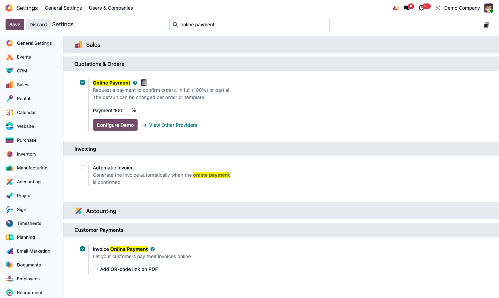Open the Activities clock icon showing 23
Viewport: 499px width, 298px height.
(422, 8)
